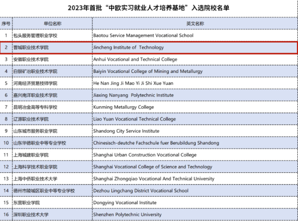Click cell 上海科学技术职业学院
Screen dimensions: 298x221
(53, 167)
